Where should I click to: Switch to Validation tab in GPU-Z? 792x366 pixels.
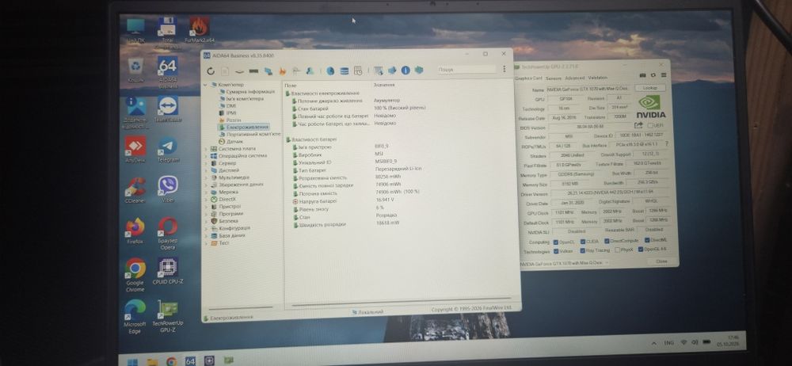598,78
